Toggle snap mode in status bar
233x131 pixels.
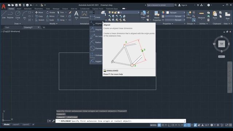pos(163,125)
